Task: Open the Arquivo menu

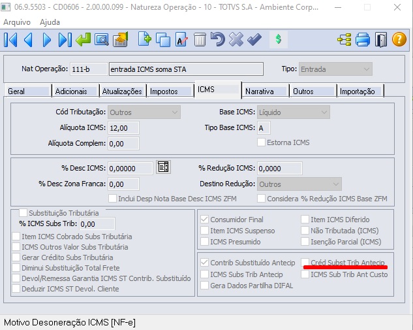Action: [17, 22]
